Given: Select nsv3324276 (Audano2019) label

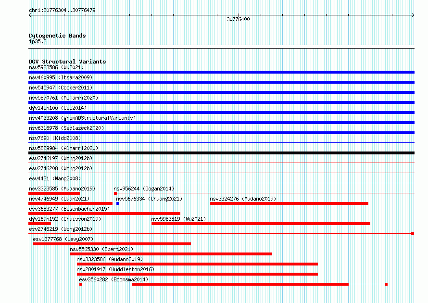Looking at the screenshot, I should [243, 199].
